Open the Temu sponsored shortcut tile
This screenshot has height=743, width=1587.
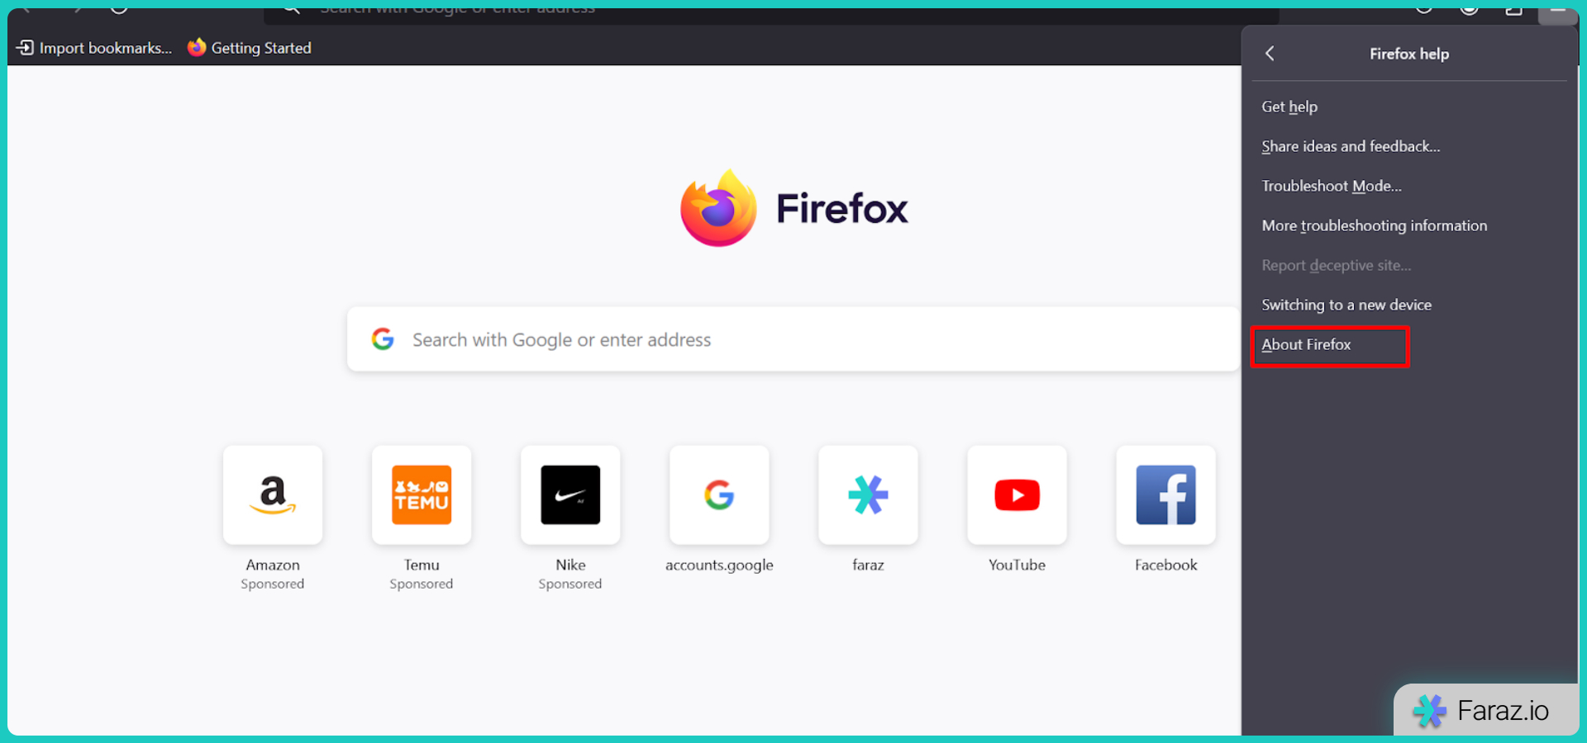click(x=422, y=495)
